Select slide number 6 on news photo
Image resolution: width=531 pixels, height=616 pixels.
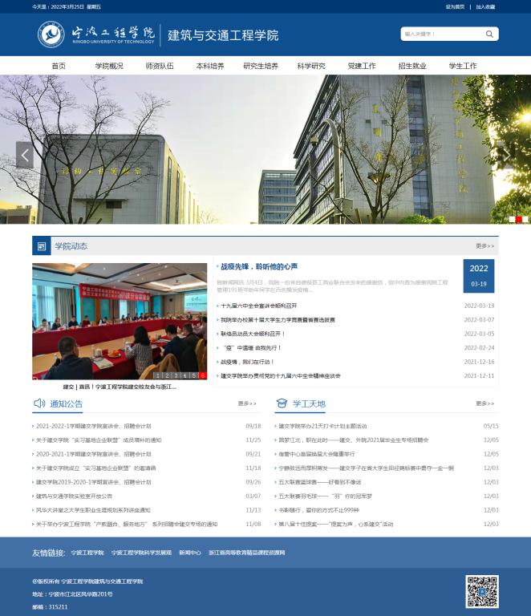click(203, 375)
